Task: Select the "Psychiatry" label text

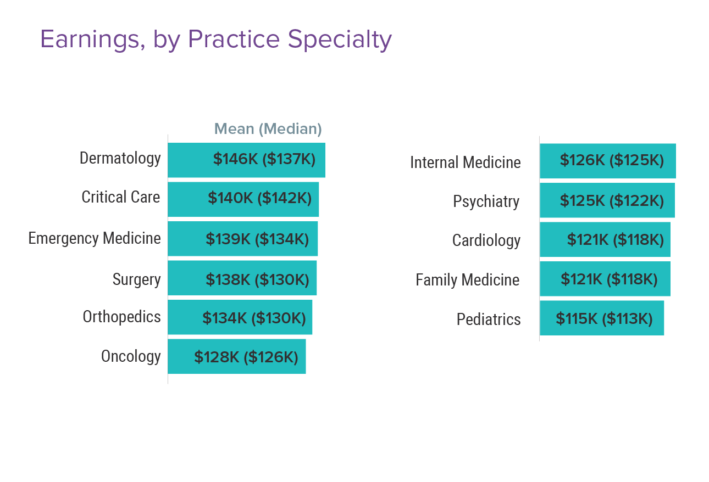Action: [x=486, y=201]
